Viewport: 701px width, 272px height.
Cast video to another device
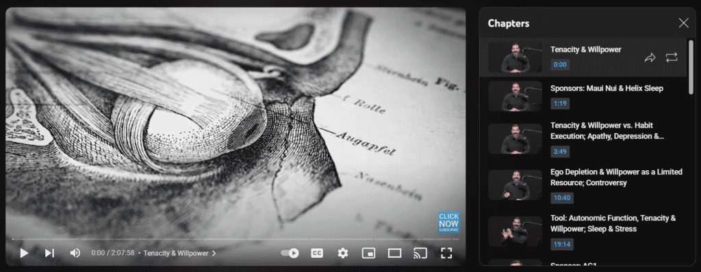(420, 254)
